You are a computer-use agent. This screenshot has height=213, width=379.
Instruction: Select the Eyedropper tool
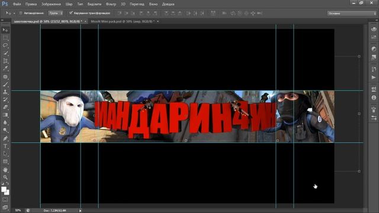click(5, 69)
